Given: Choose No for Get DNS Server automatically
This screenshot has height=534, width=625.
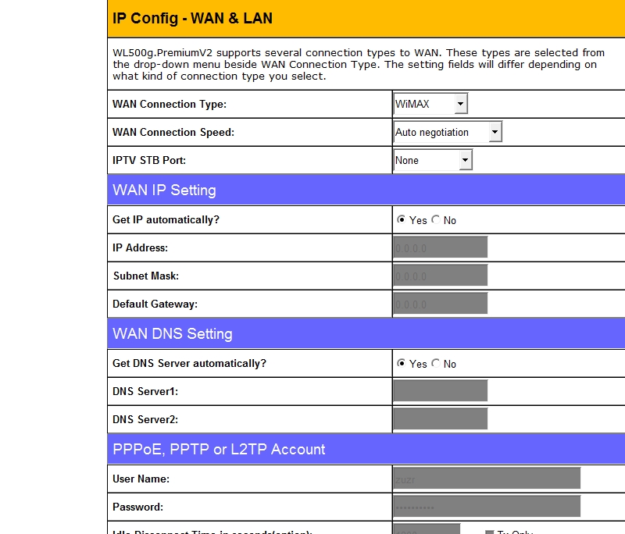Looking at the screenshot, I should (436, 364).
